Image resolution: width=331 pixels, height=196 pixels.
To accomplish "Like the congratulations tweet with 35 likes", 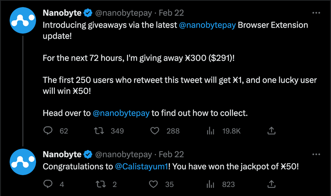I will tap(153, 184).
